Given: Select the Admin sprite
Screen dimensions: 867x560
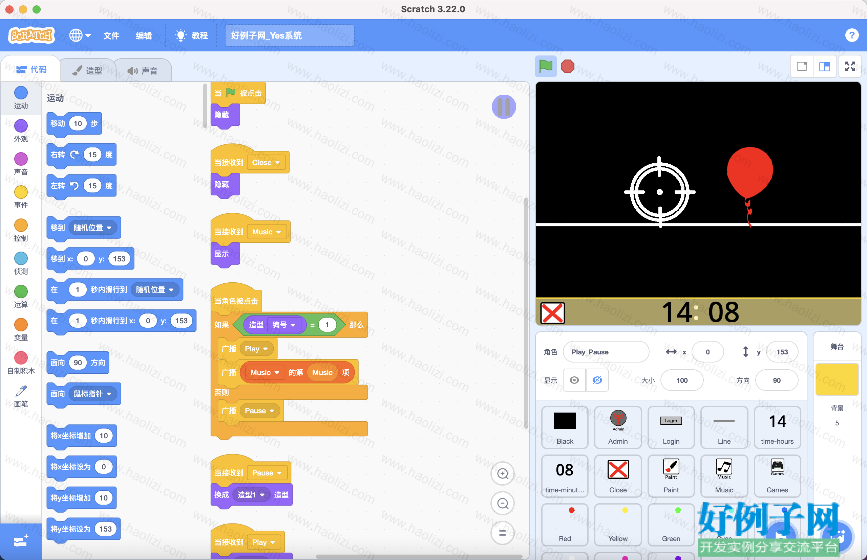Looking at the screenshot, I should [x=618, y=427].
